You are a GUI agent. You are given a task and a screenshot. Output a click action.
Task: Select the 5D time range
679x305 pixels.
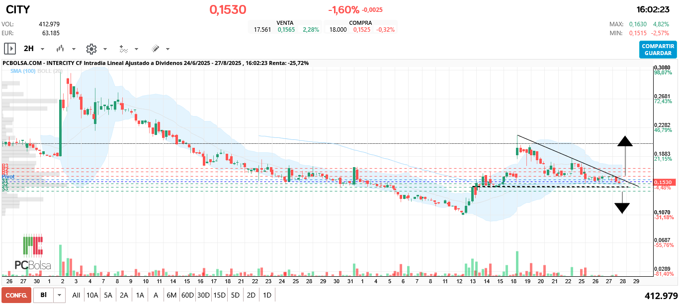(x=235, y=295)
